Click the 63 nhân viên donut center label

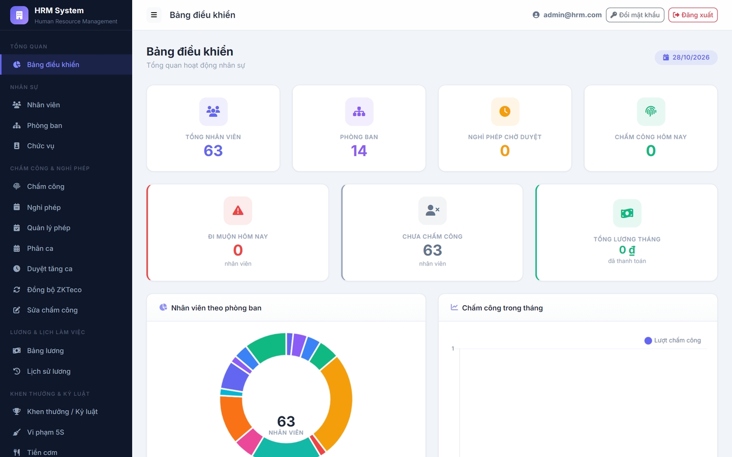pos(286,425)
